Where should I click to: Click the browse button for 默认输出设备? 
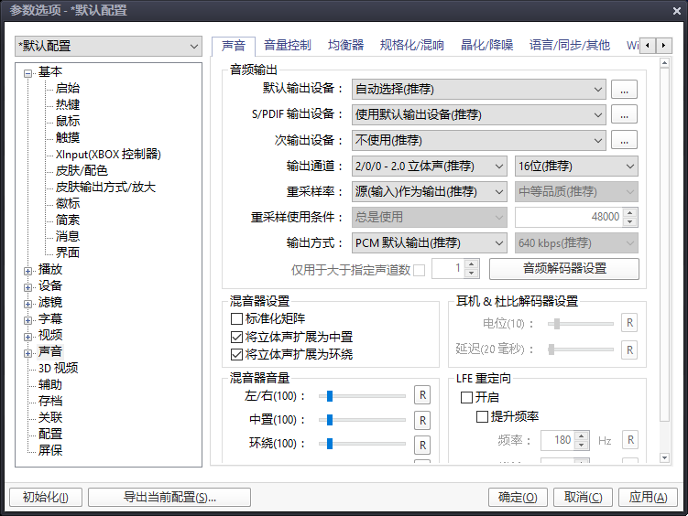click(x=624, y=90)
